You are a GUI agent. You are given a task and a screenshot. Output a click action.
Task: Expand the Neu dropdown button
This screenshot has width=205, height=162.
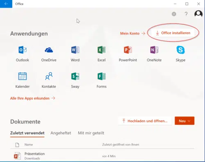184,121
